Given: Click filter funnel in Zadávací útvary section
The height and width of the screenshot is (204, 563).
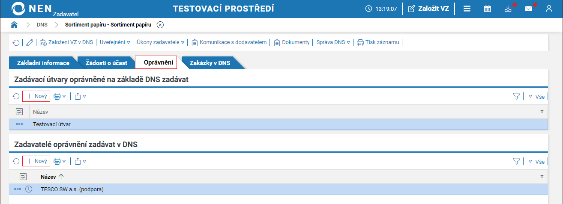Looking at the screenshot, I should point(516,97).
